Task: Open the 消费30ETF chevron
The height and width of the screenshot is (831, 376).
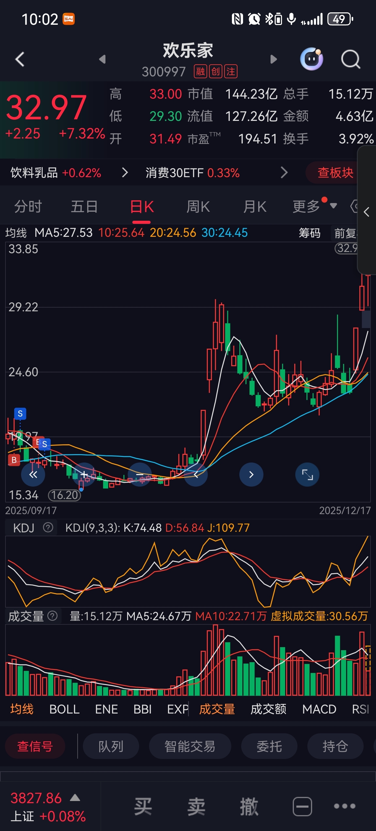Action: click(284, 173)
